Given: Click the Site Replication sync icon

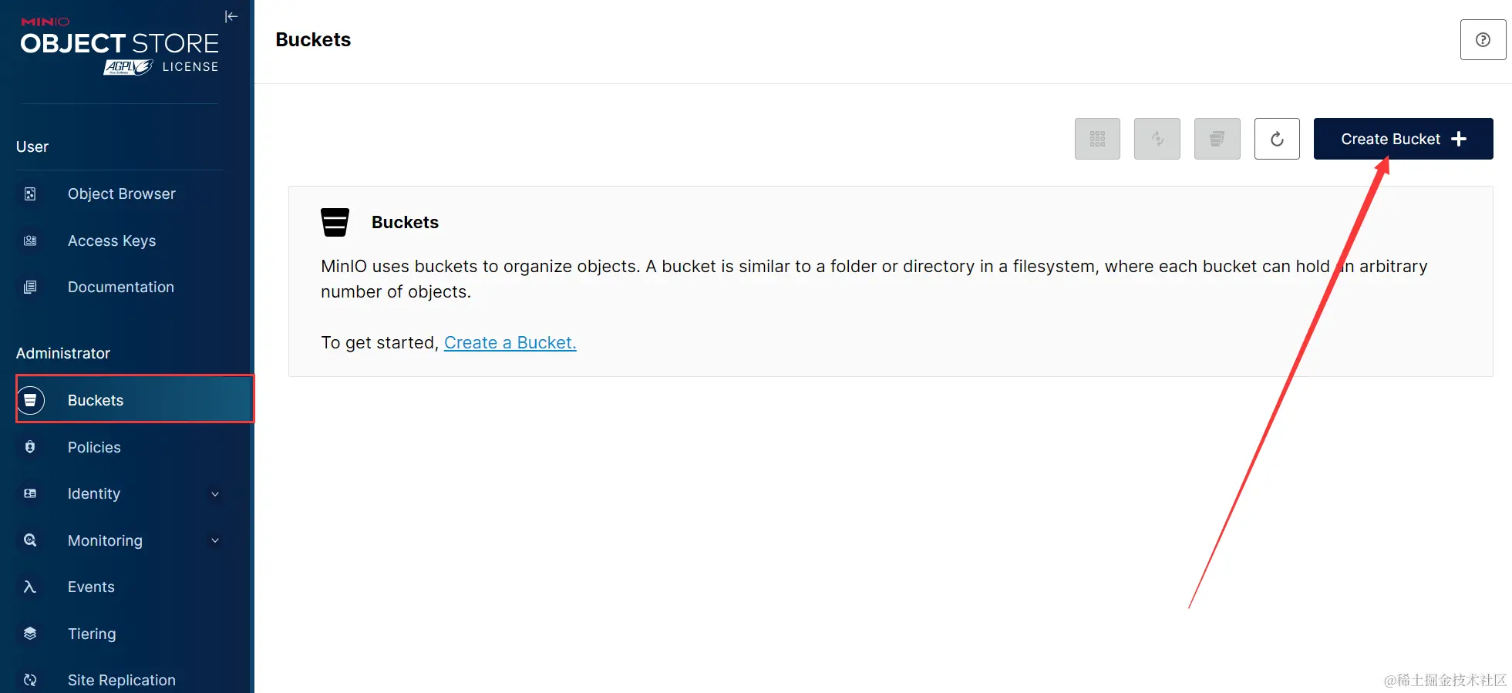Looking at the screenshot, I should [x=30, y=680].
